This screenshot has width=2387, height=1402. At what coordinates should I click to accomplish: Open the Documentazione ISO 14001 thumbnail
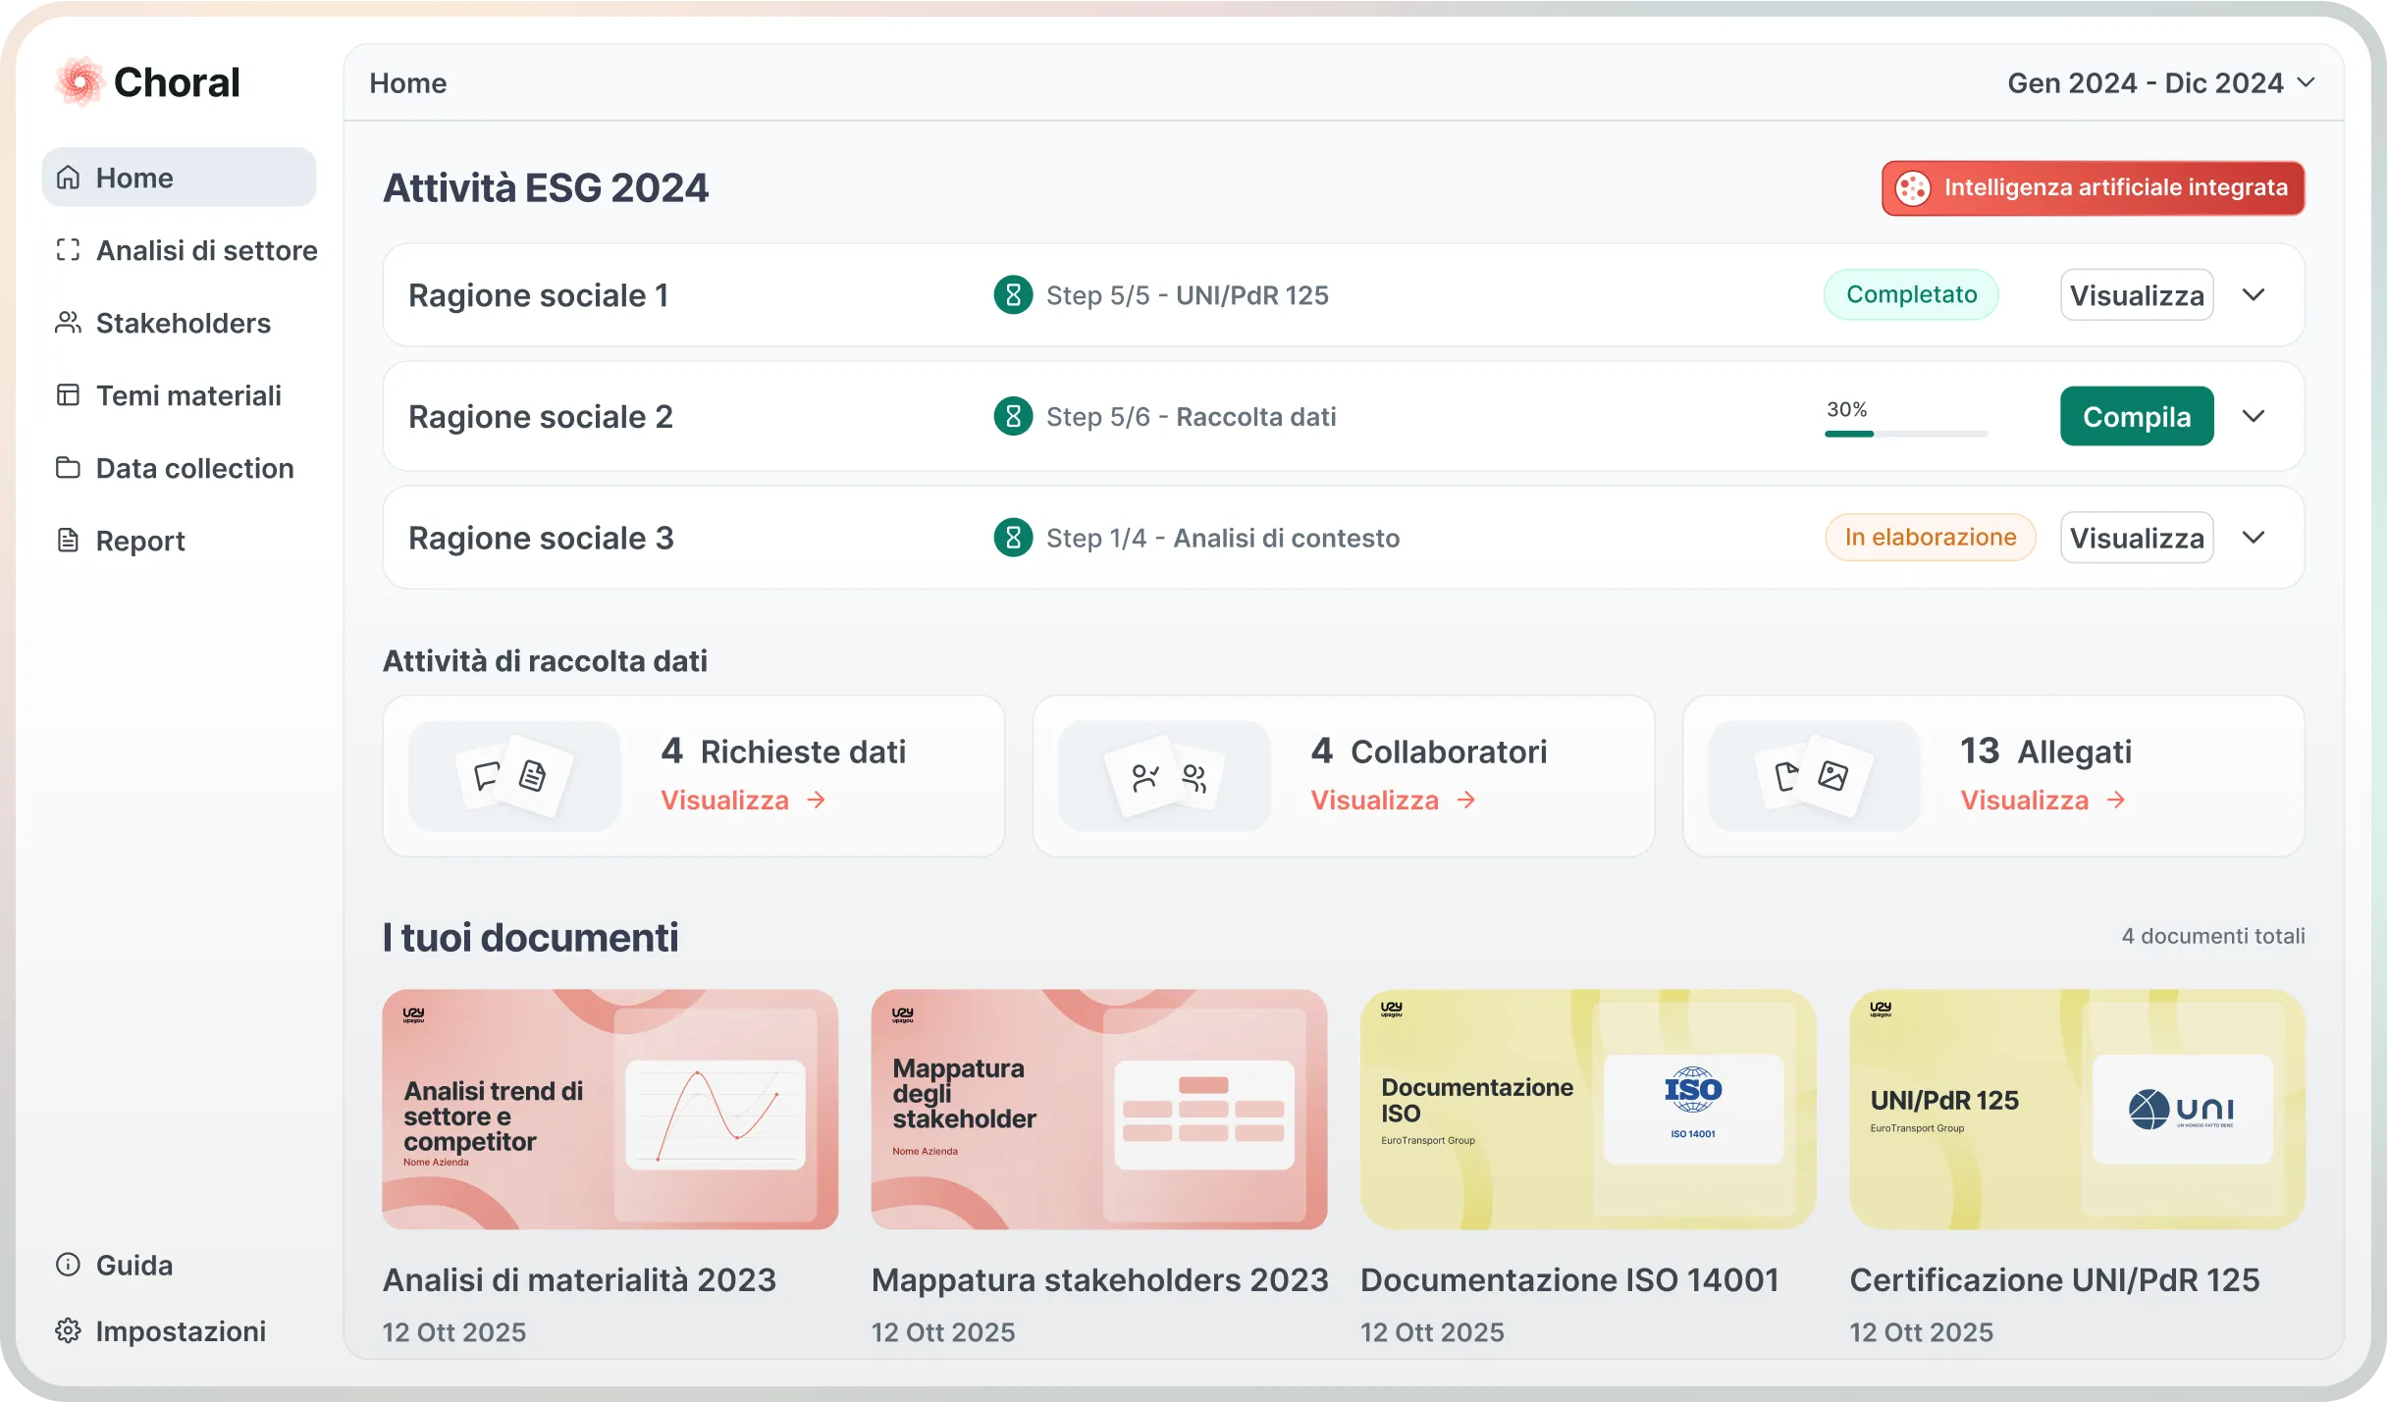[x=1587, y=1109]
